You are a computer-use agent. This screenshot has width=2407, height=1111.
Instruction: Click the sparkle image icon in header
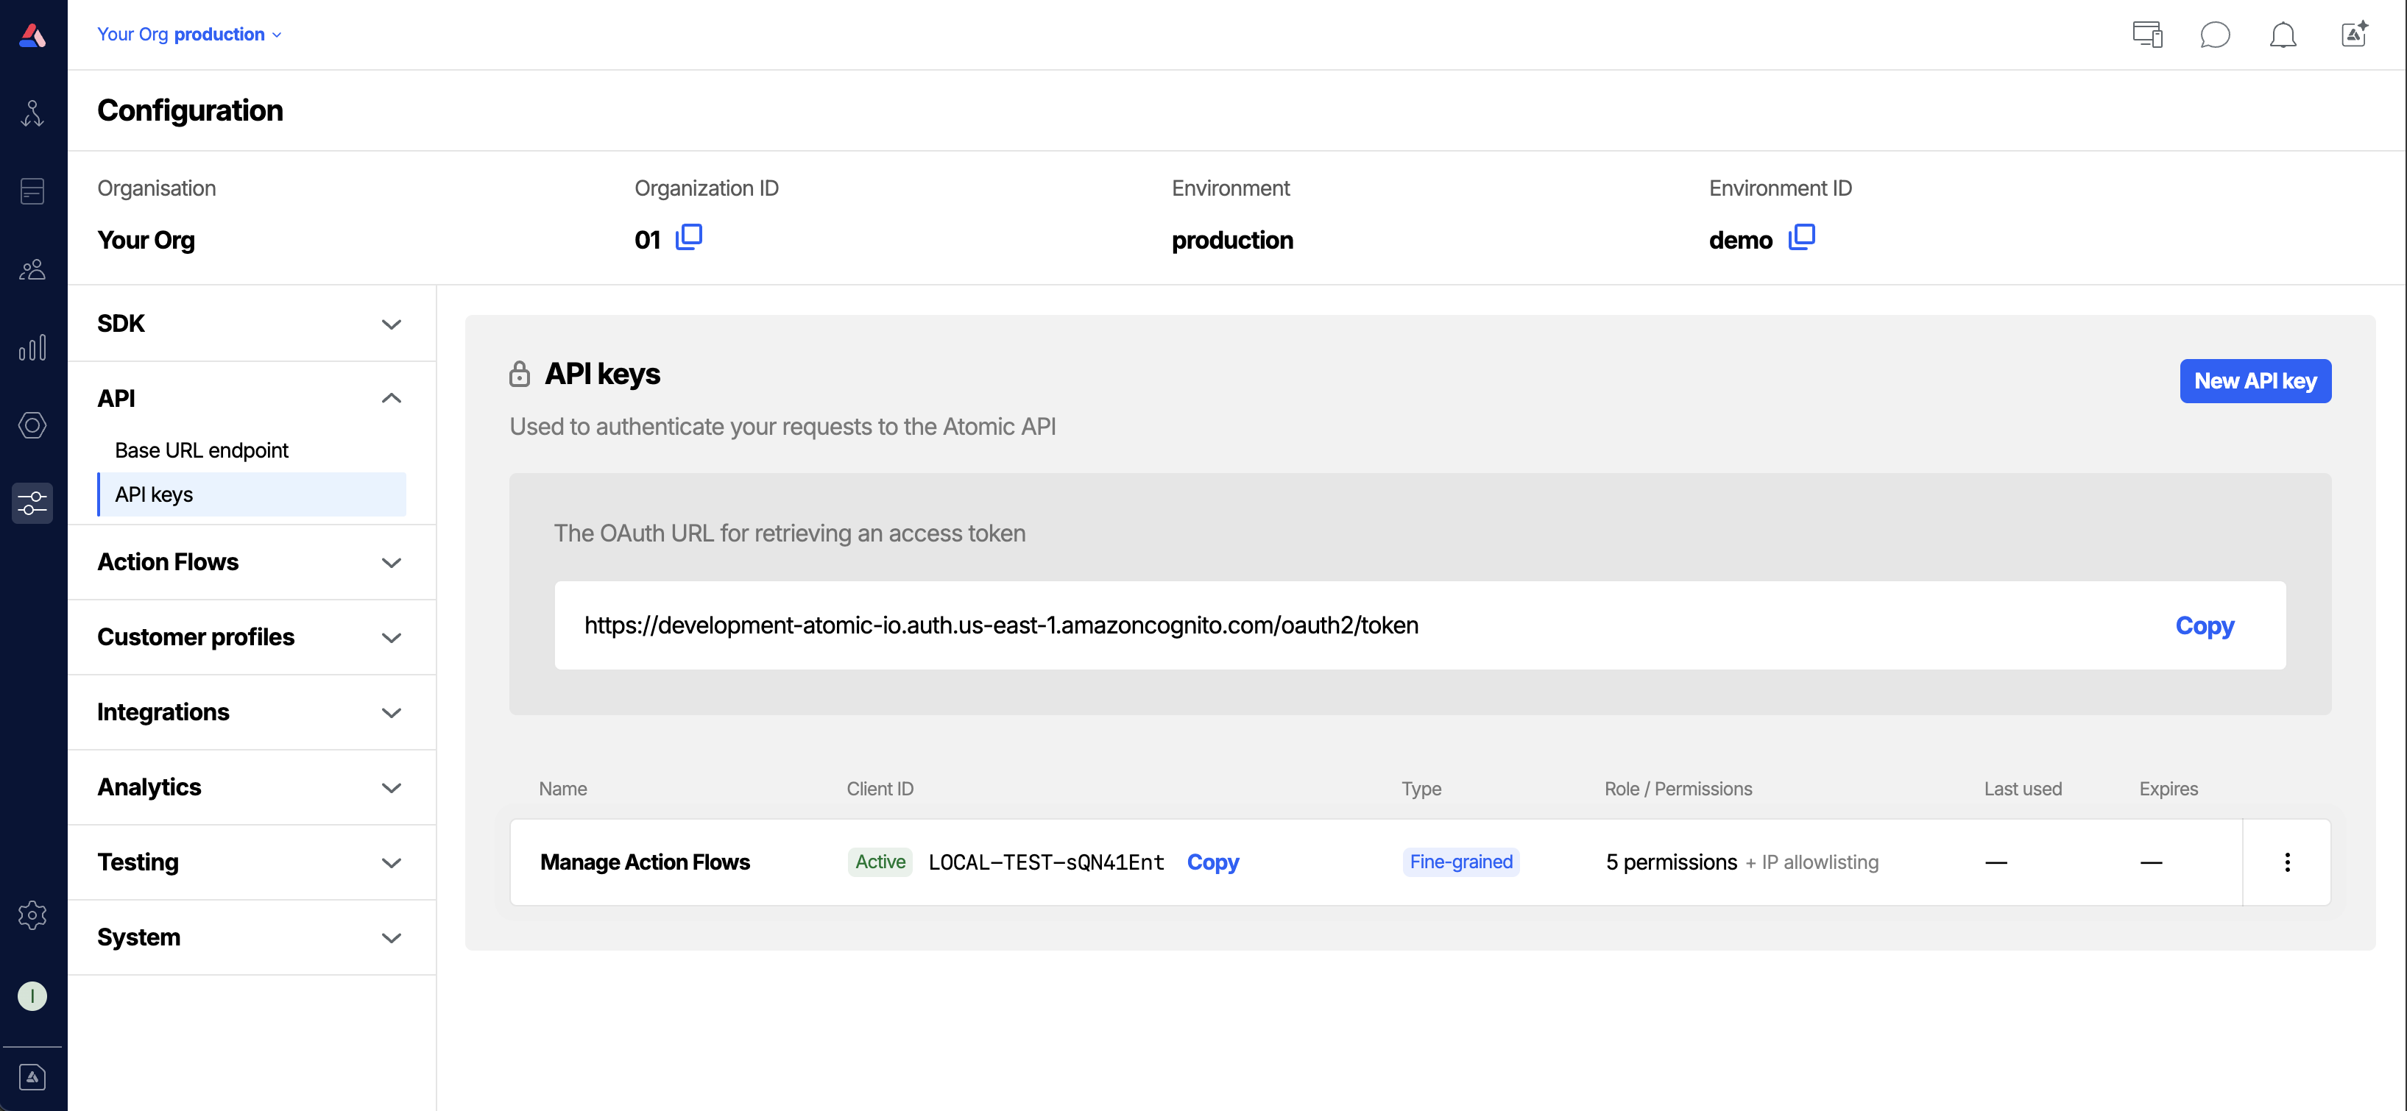(x=2354, y=35)
